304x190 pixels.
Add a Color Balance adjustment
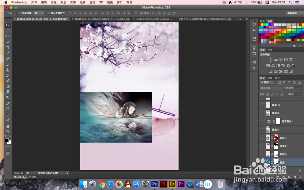click(x=273, y=66)
